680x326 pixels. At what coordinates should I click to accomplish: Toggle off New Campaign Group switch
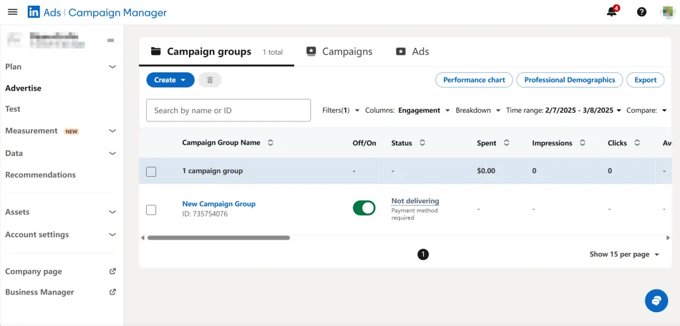click(x=364, y=208)
